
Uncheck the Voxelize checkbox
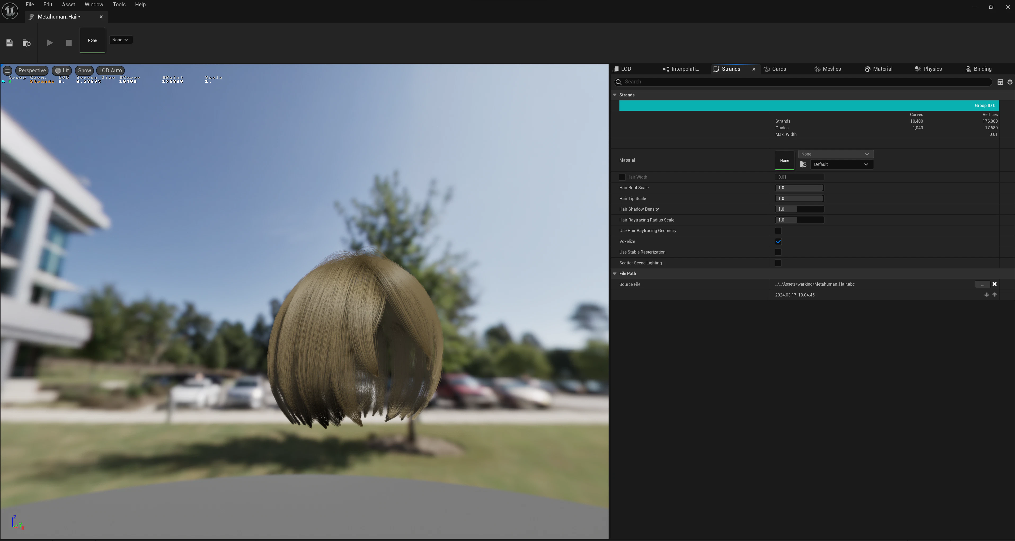pos(778,242)
